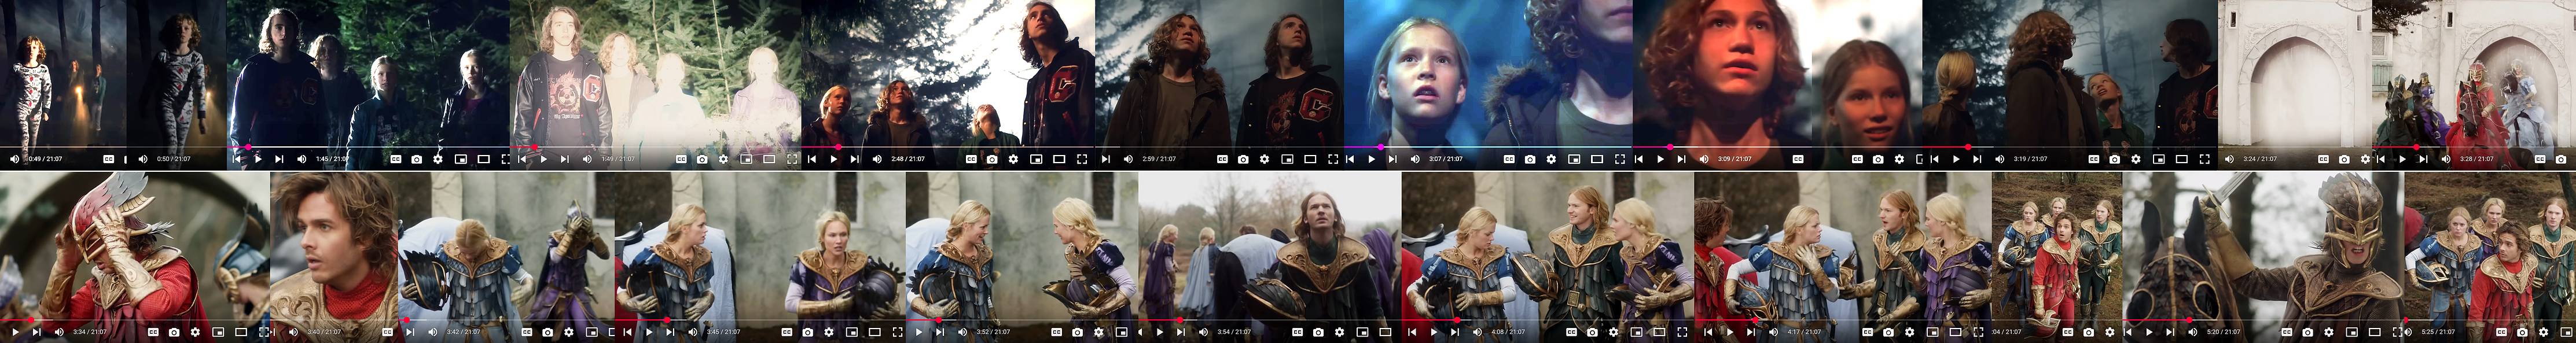Open settings menu in the 1:45 player
The height and width of the screenshot is (343, 2576).
tap(438, 159)
